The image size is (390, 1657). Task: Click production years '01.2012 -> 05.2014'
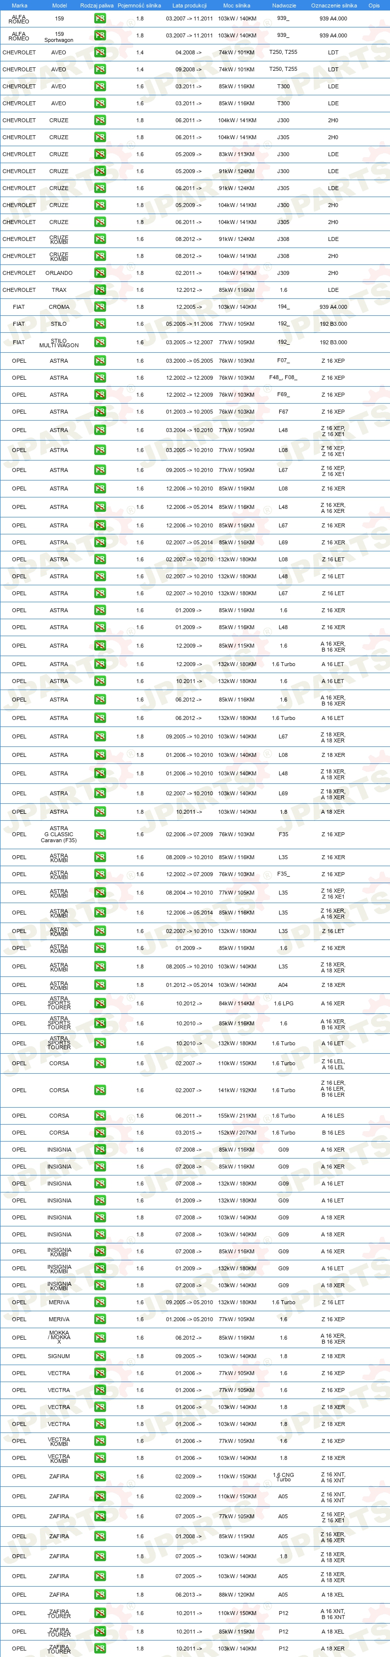[190, 985]
